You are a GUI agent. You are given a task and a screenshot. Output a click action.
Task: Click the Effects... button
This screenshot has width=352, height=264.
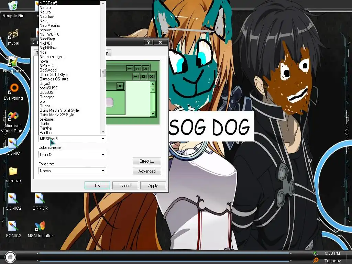click(146, 161)
